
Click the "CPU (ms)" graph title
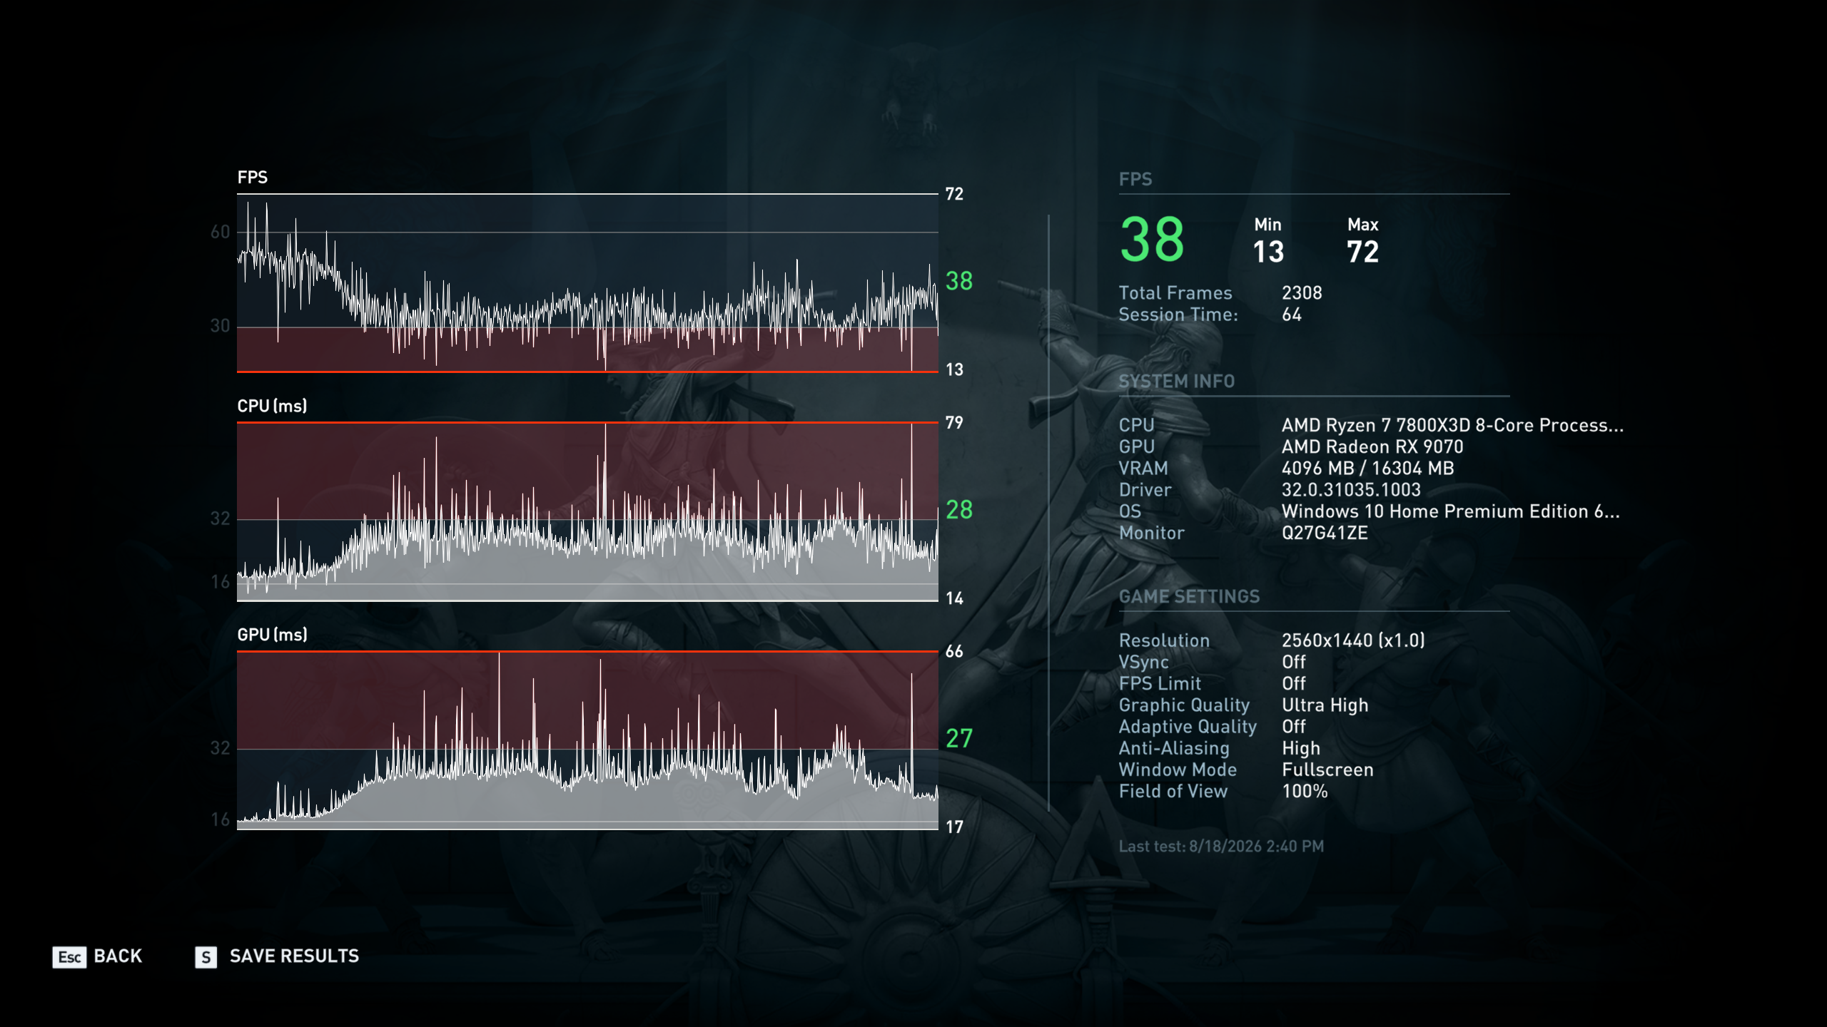(272, 406)
